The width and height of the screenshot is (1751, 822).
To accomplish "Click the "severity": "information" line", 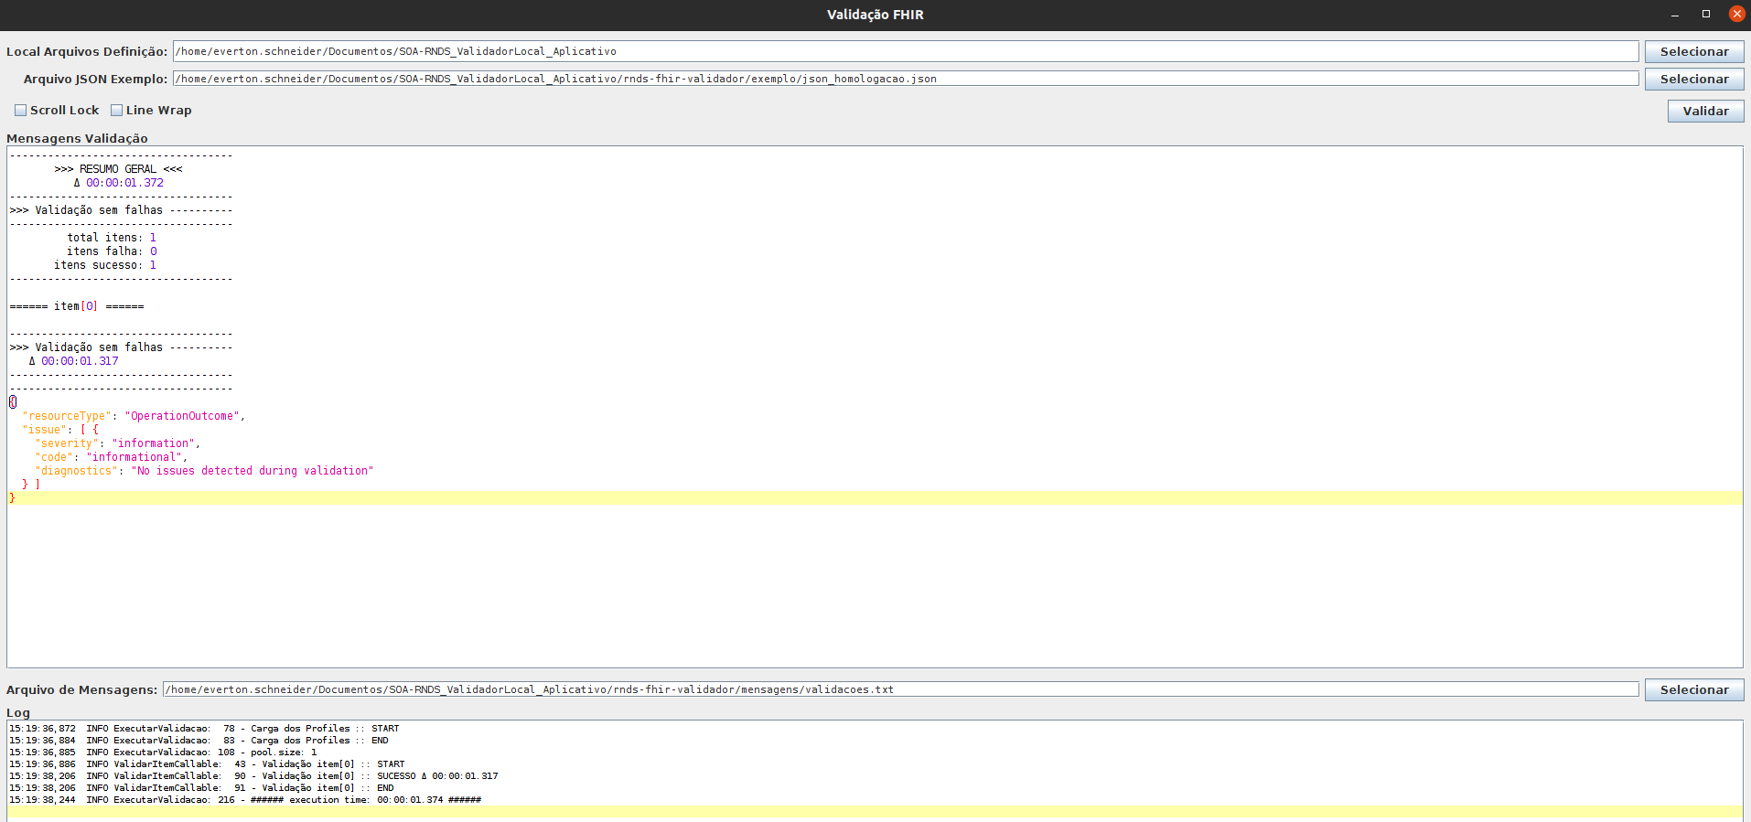I will click(x=117, y=443).
